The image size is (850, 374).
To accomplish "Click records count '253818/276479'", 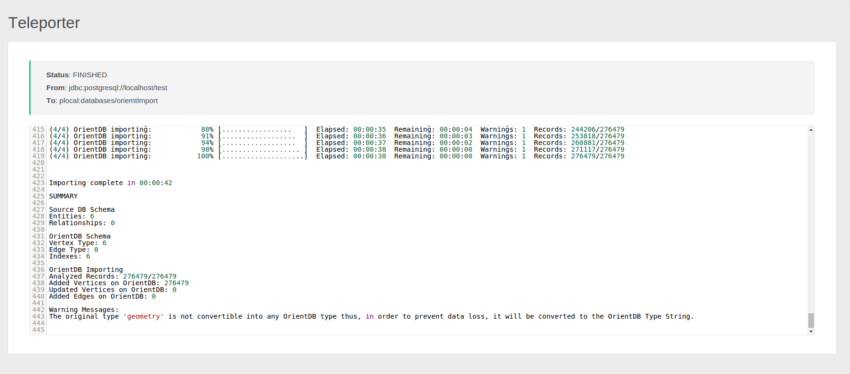I will tap(597, 136).
